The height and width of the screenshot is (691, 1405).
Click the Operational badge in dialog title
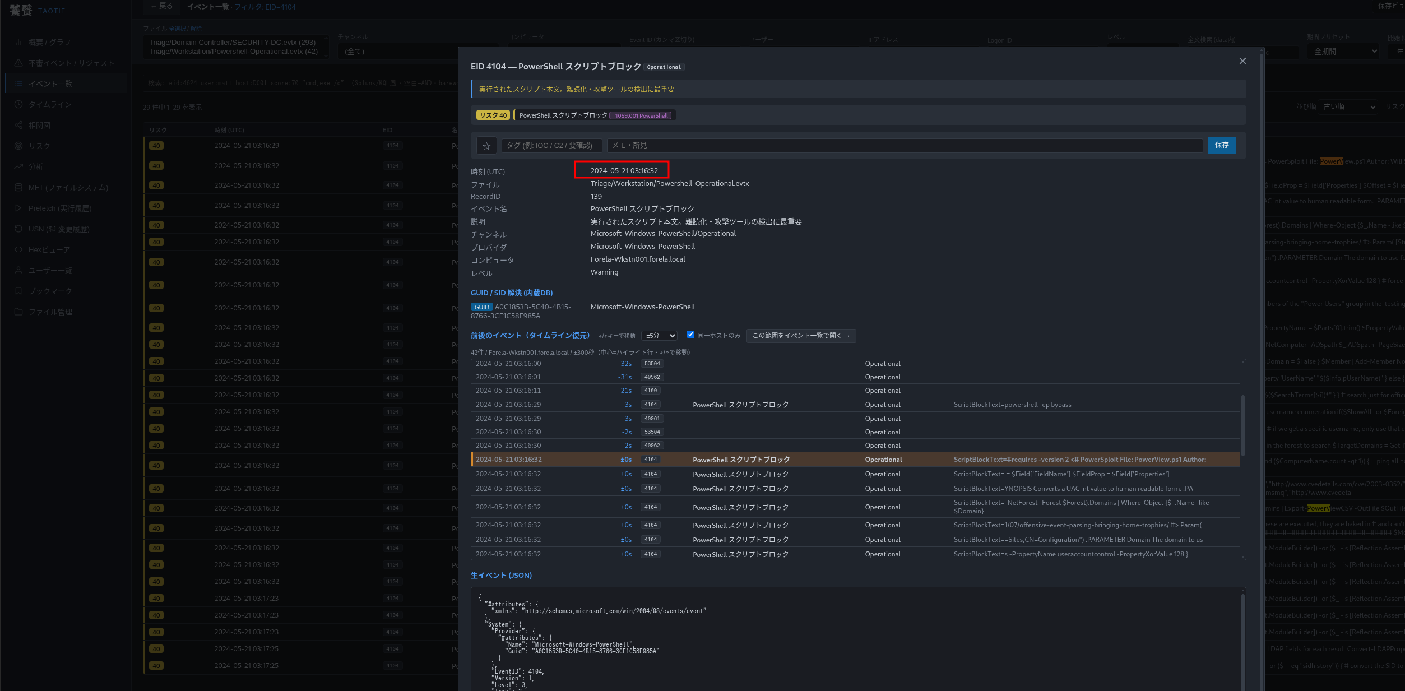pos(664,67)
